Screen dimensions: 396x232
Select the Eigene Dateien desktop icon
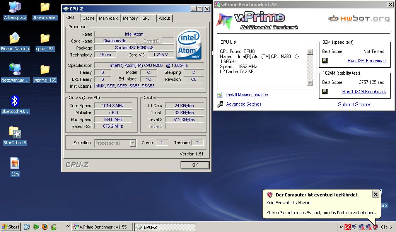(x=15, y=38)
